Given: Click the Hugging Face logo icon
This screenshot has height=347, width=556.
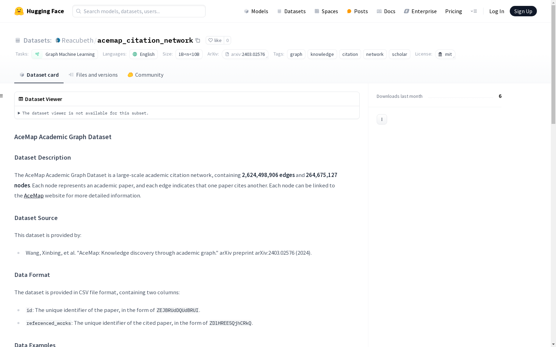Looking at the screenshot, I should [x=19, y=11].
